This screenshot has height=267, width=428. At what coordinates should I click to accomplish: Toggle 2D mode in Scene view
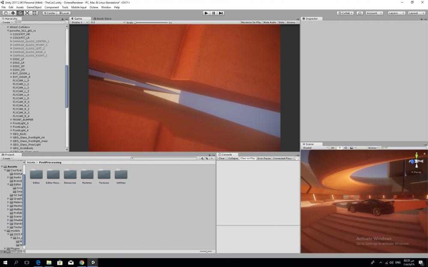333,148
